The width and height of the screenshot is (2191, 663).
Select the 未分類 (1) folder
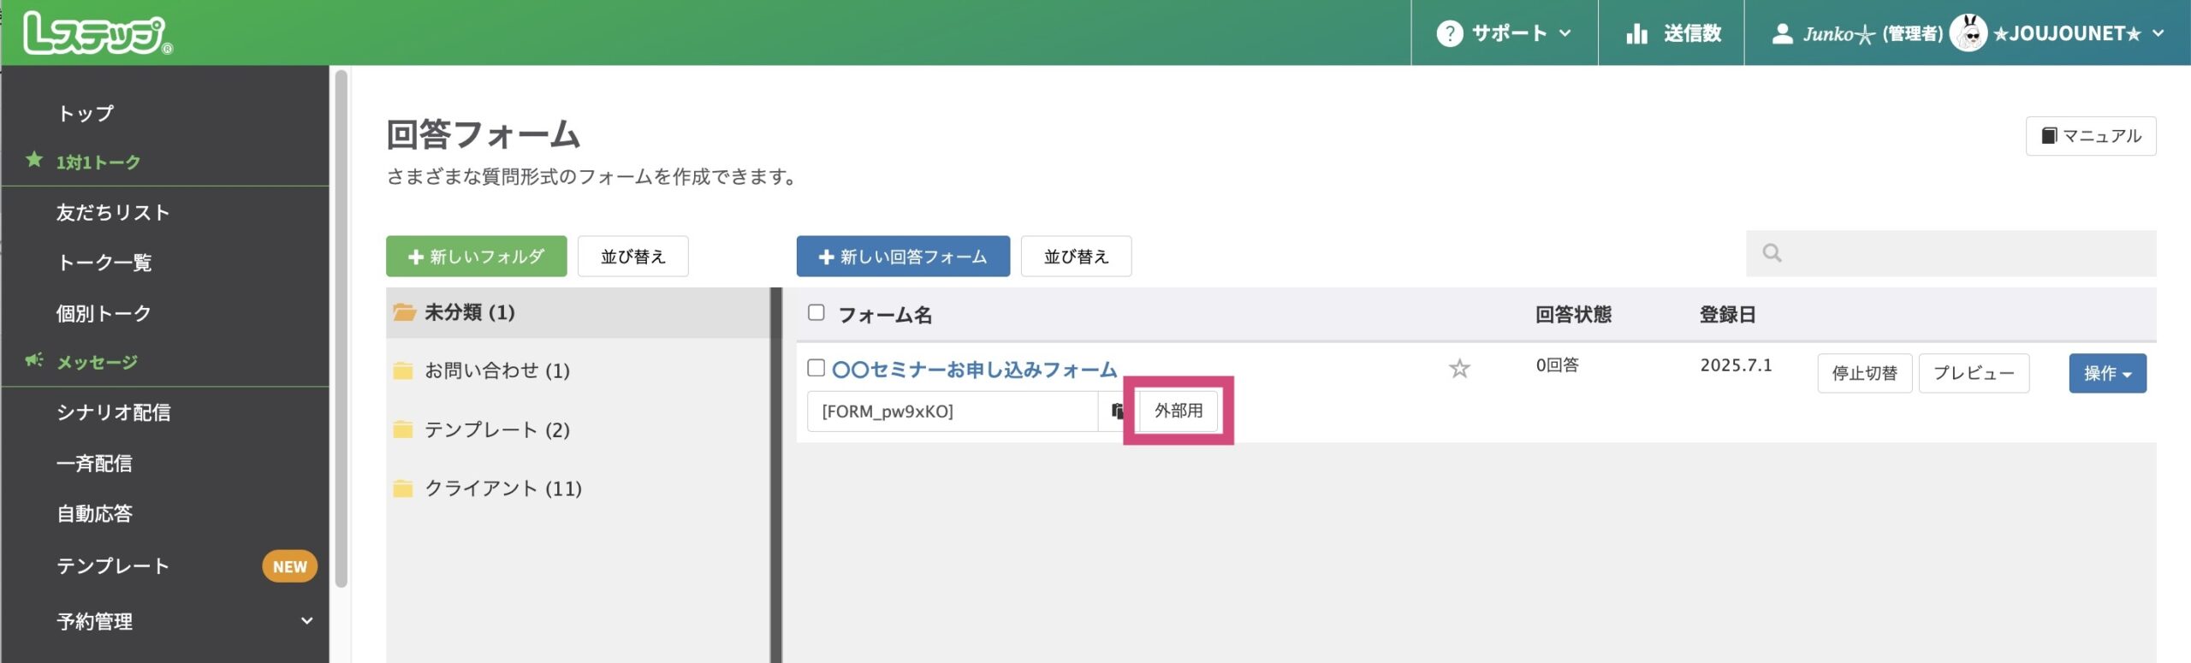pyautogui.click(x=579, y=312)
